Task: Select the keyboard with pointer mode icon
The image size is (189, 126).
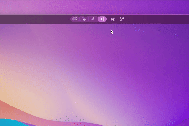Action: pos(75,19)
